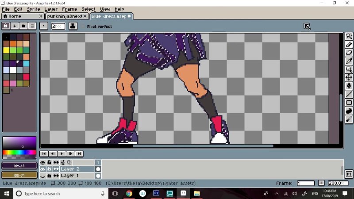The height and width of the screenshot is (199, 354).
Task: Select the Move tool
Action: coord(349,77)
